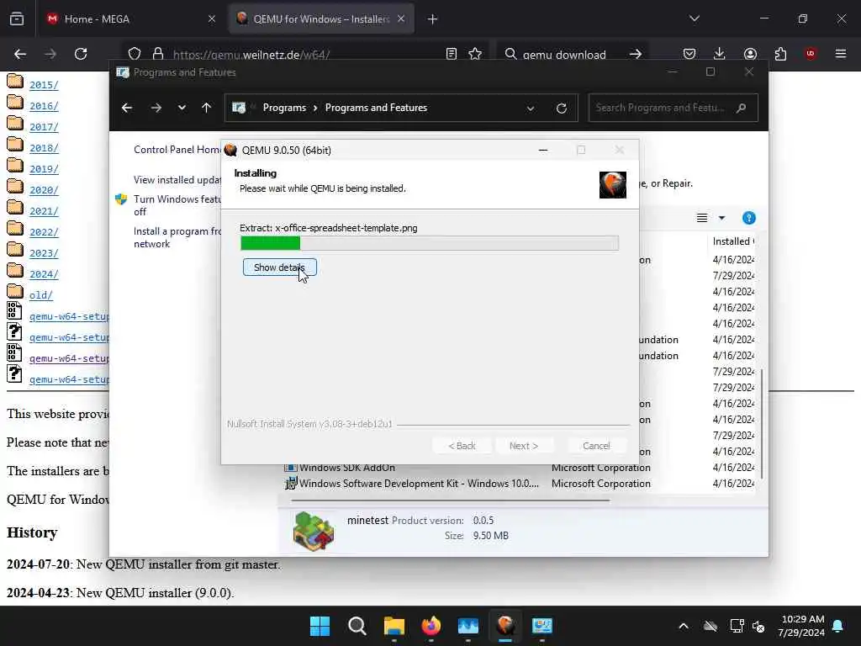Open the Firefox downloads panel
Viewport: 861px width, 646px height.
(x=720, y=54)
